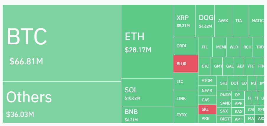Select the Others $36.03M block
267x126 pixels.
62,102
